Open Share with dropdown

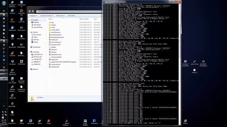coord(60,16)
